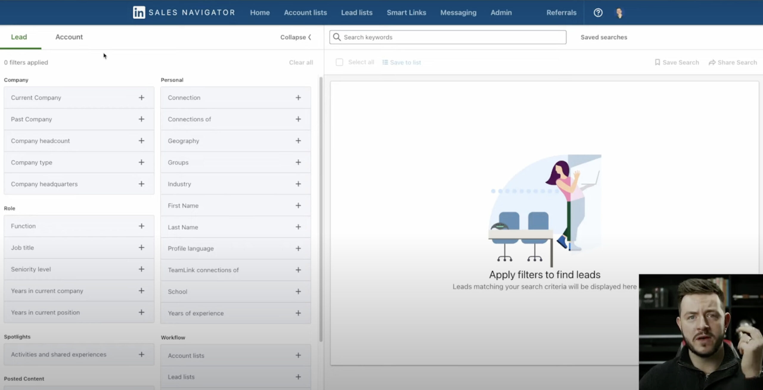Expand the Years of experience filter
Image resolution: width=763 pixels, height=390 pixels.
click(235, 313)
